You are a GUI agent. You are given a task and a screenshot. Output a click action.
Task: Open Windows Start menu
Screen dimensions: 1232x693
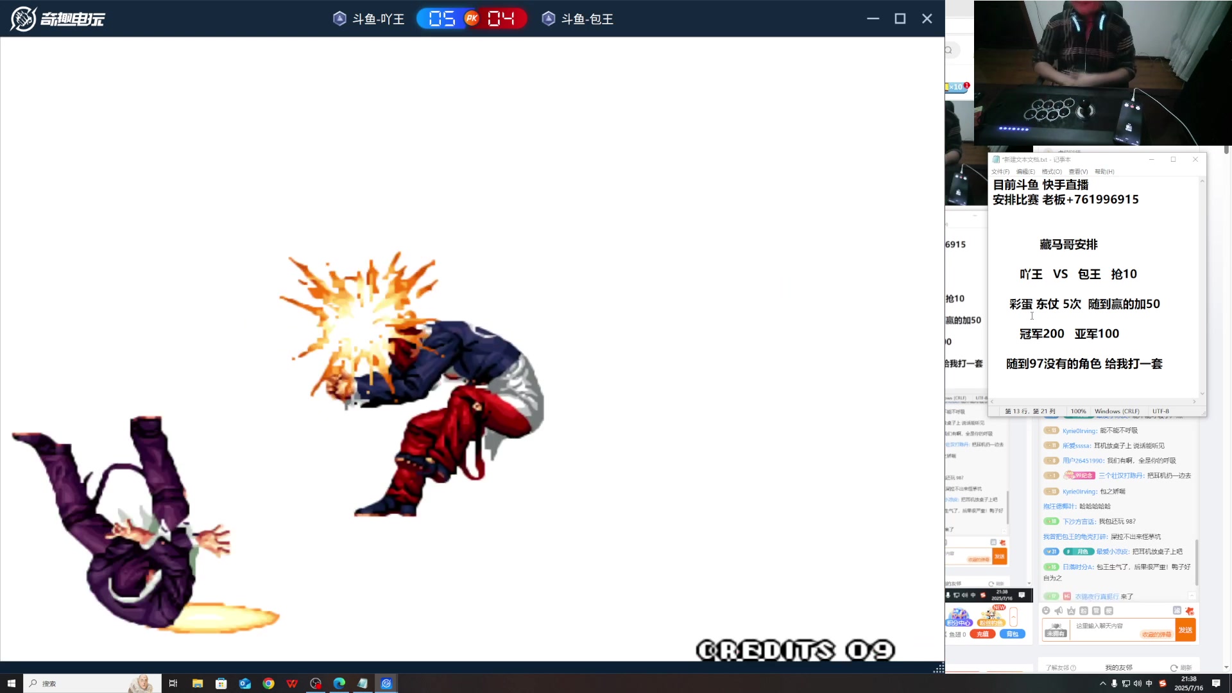coord(11,683)
